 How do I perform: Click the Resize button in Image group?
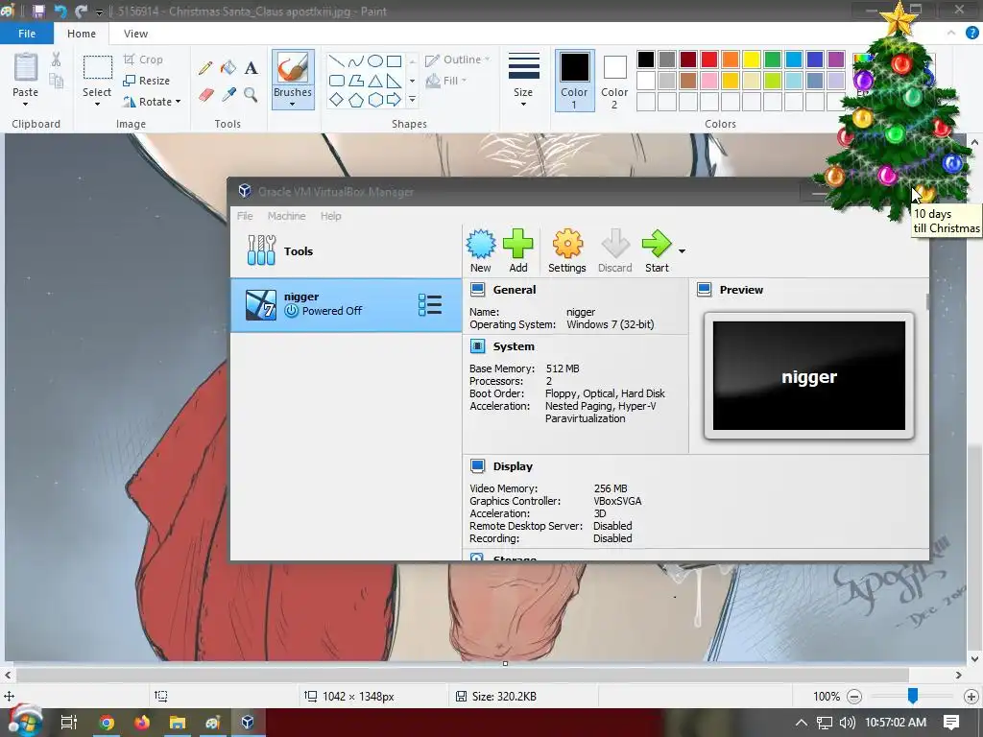pos(147,81)
